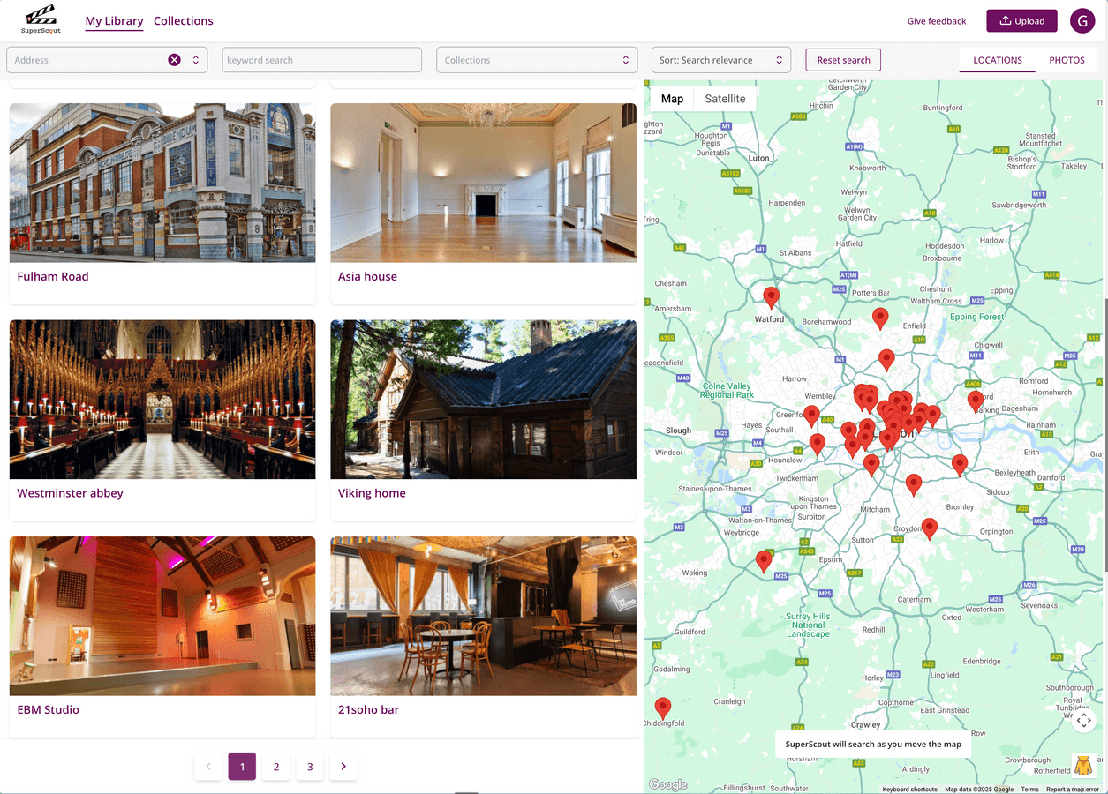Click the map pin near Watford
1108x794 pixels.
point(772,297)
